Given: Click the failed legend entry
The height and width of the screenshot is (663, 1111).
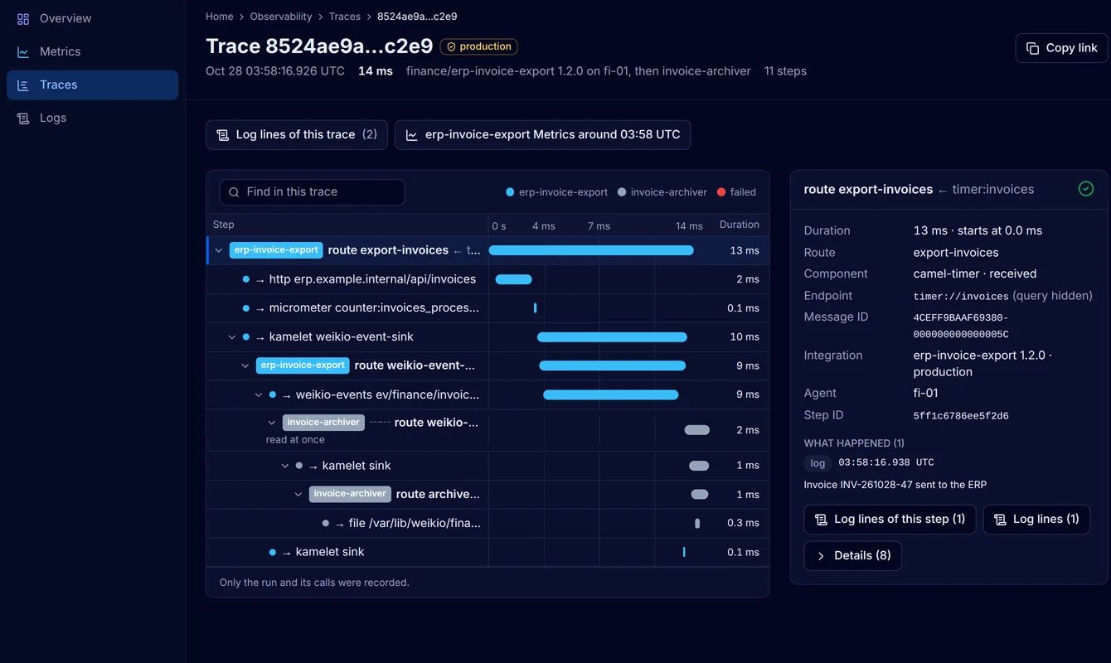Looking at the screenshot, I should (736, 192).
